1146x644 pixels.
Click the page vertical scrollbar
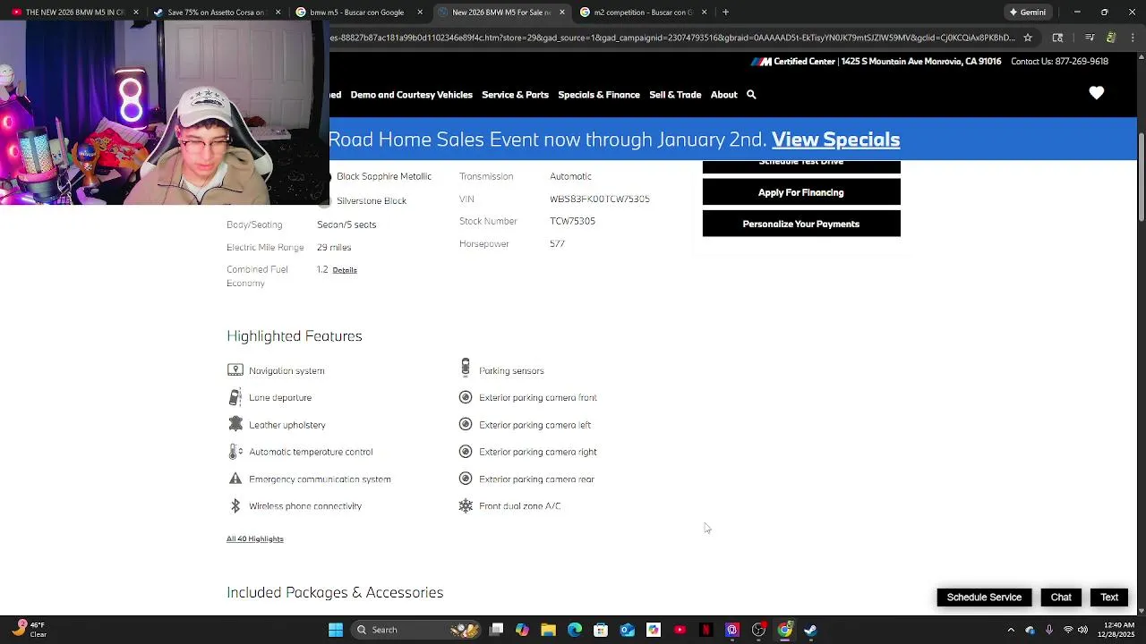coord(1141,177)
